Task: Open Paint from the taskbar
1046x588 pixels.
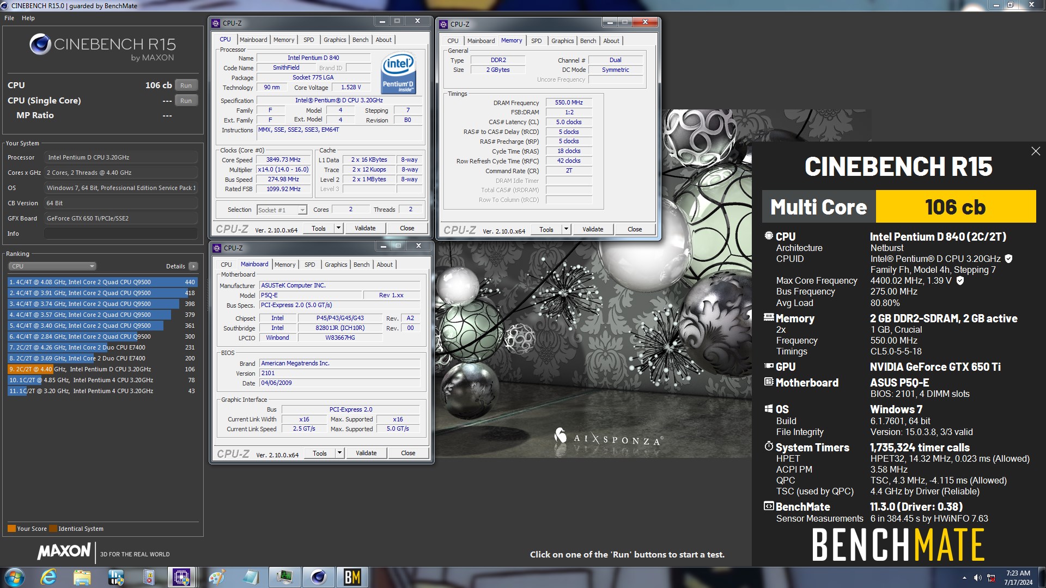Action: pos(216,577)
